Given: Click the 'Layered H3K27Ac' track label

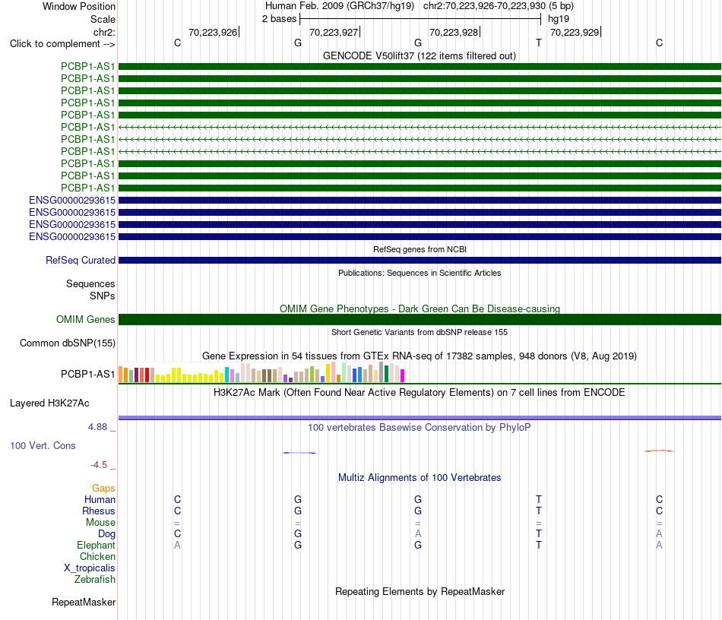Looking at the screenshot, I should 49,403.
